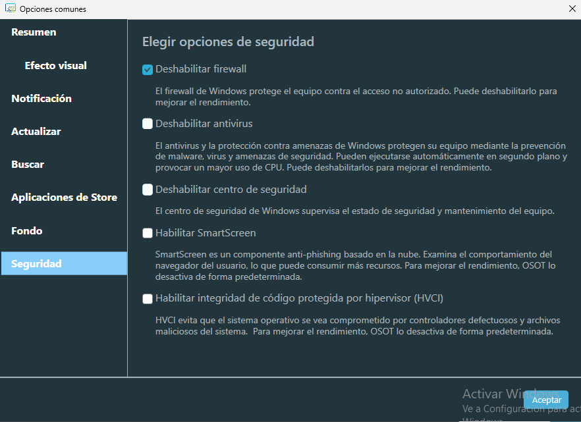Screen dimensions: 581x422
Task: Click the Elegir opciones de seguridad heading
Action: (228, 41)
